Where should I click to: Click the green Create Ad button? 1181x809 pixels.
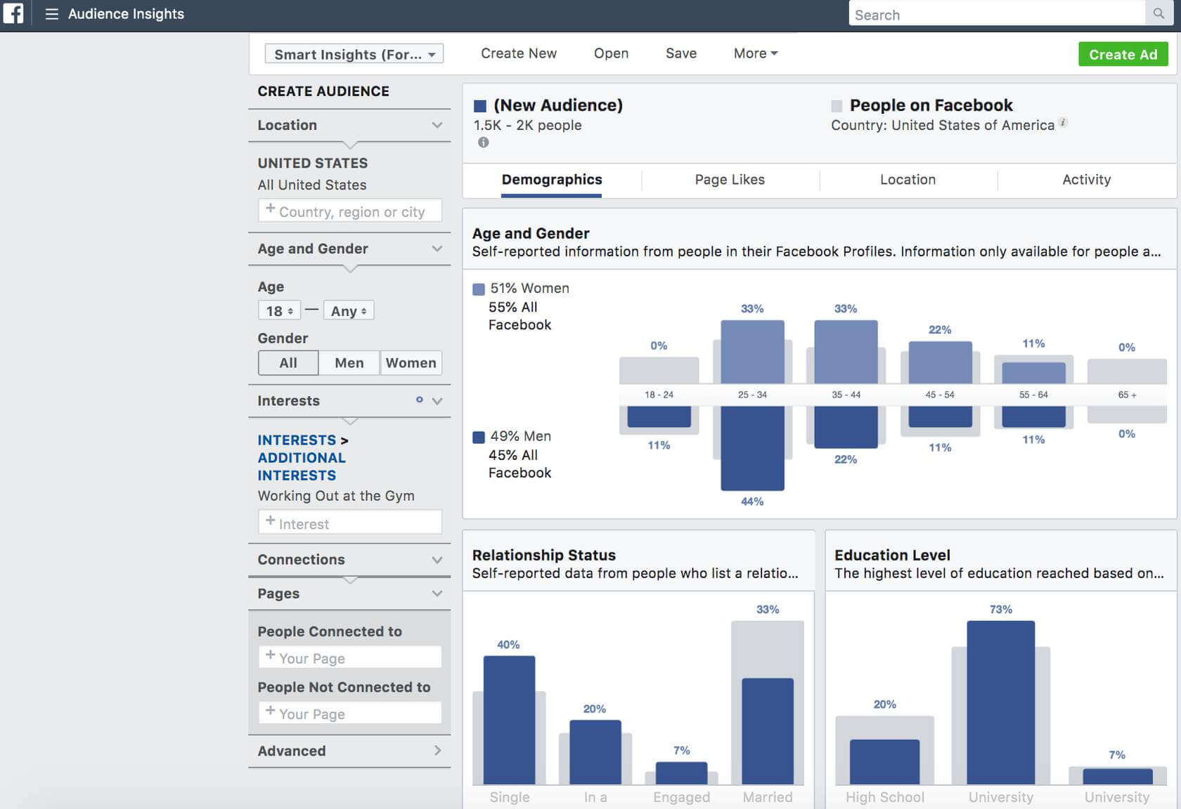pos(1123,55)
